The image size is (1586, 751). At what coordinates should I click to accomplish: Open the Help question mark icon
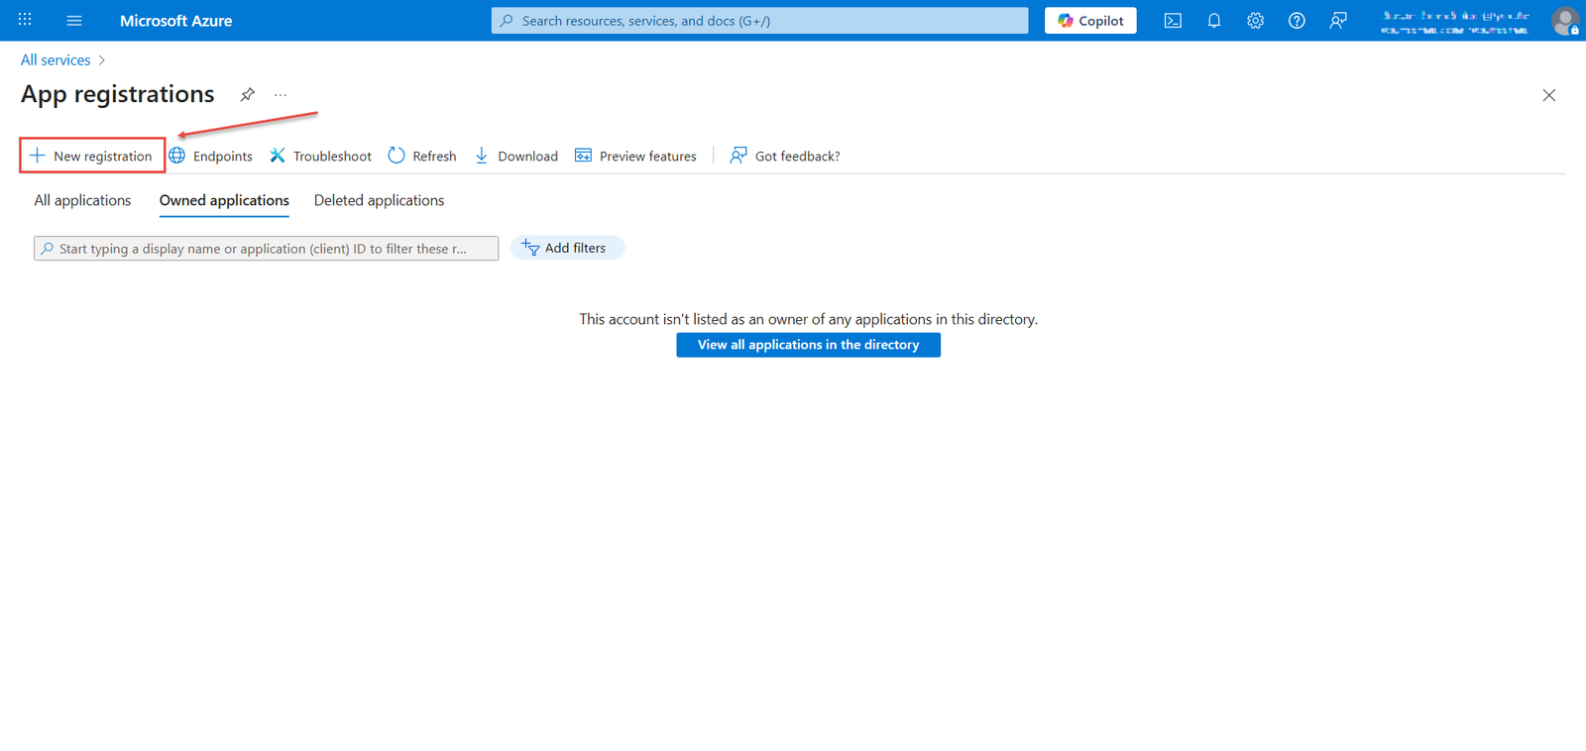pos(1297,21)
